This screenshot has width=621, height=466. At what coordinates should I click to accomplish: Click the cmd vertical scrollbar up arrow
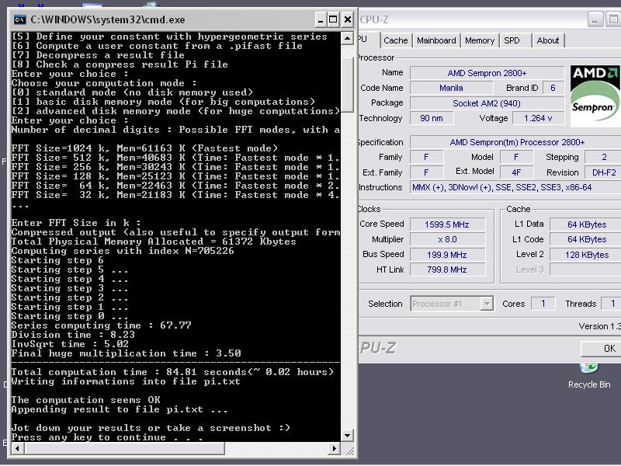click(x=347, y=38)
